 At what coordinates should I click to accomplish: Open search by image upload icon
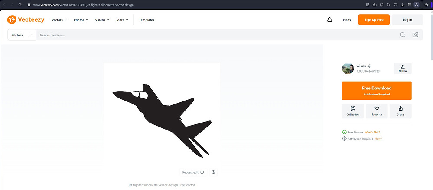pyautogui.click(x=415, y=35)
